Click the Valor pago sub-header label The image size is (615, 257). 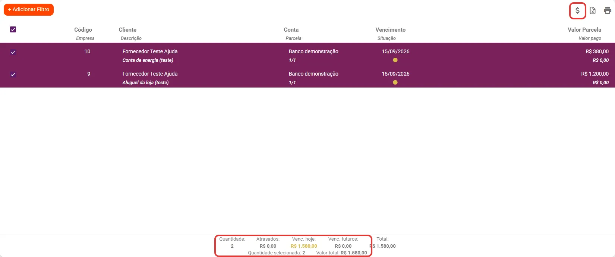[590, 38]
